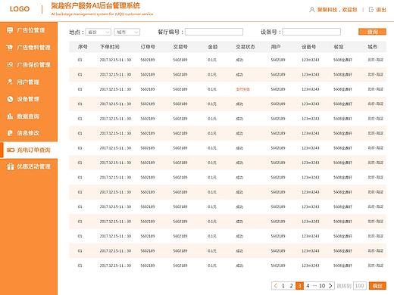Open 信息修改 menu item
Image resolution: width=394 pixels, height=295 pixels.
click(x=29, y=133)
